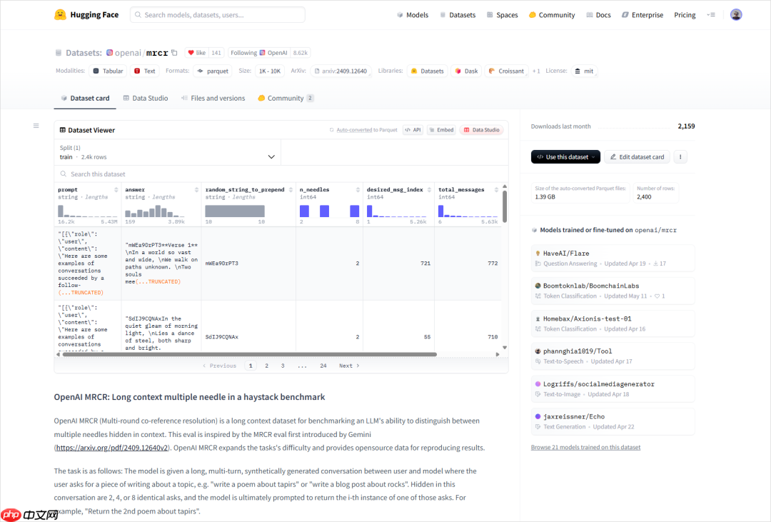Toggle the table of contents sidebar icon
The height and width of the screenshot is (522, 771).
36,126
